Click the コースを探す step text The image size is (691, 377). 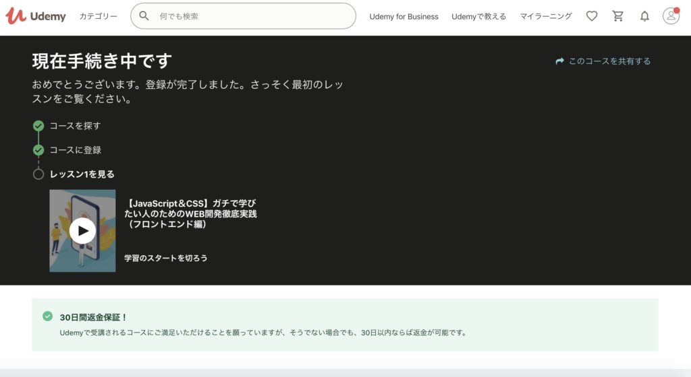tap(76, 126)
